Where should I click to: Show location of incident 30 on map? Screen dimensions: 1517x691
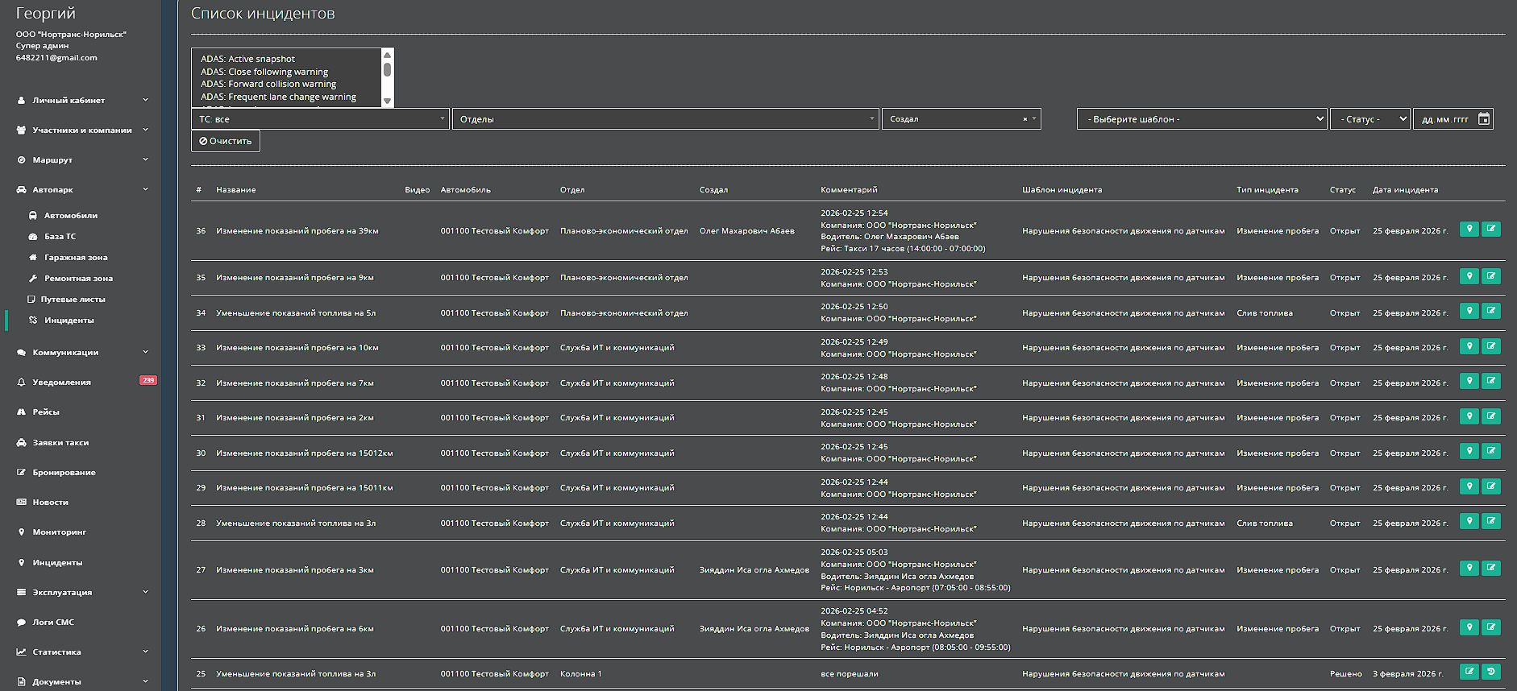click(x=1469, y=451)
